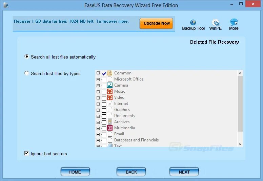Image resolution: width=263 pixels, height=181 pixels.
Task: Check the Microsoft Office checkbox
Action: (x=104, y=80)
